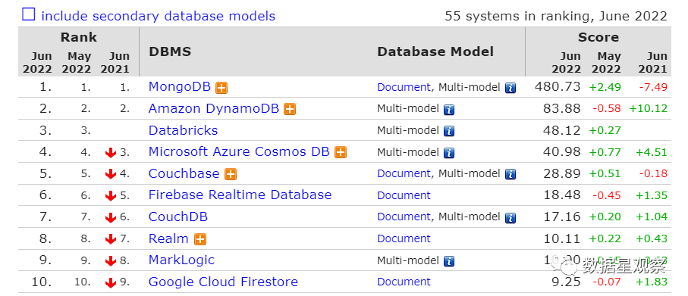Click the Google Cloud Firestore score 9.25
The image size is (688, 296).
(x=567, y=282)
